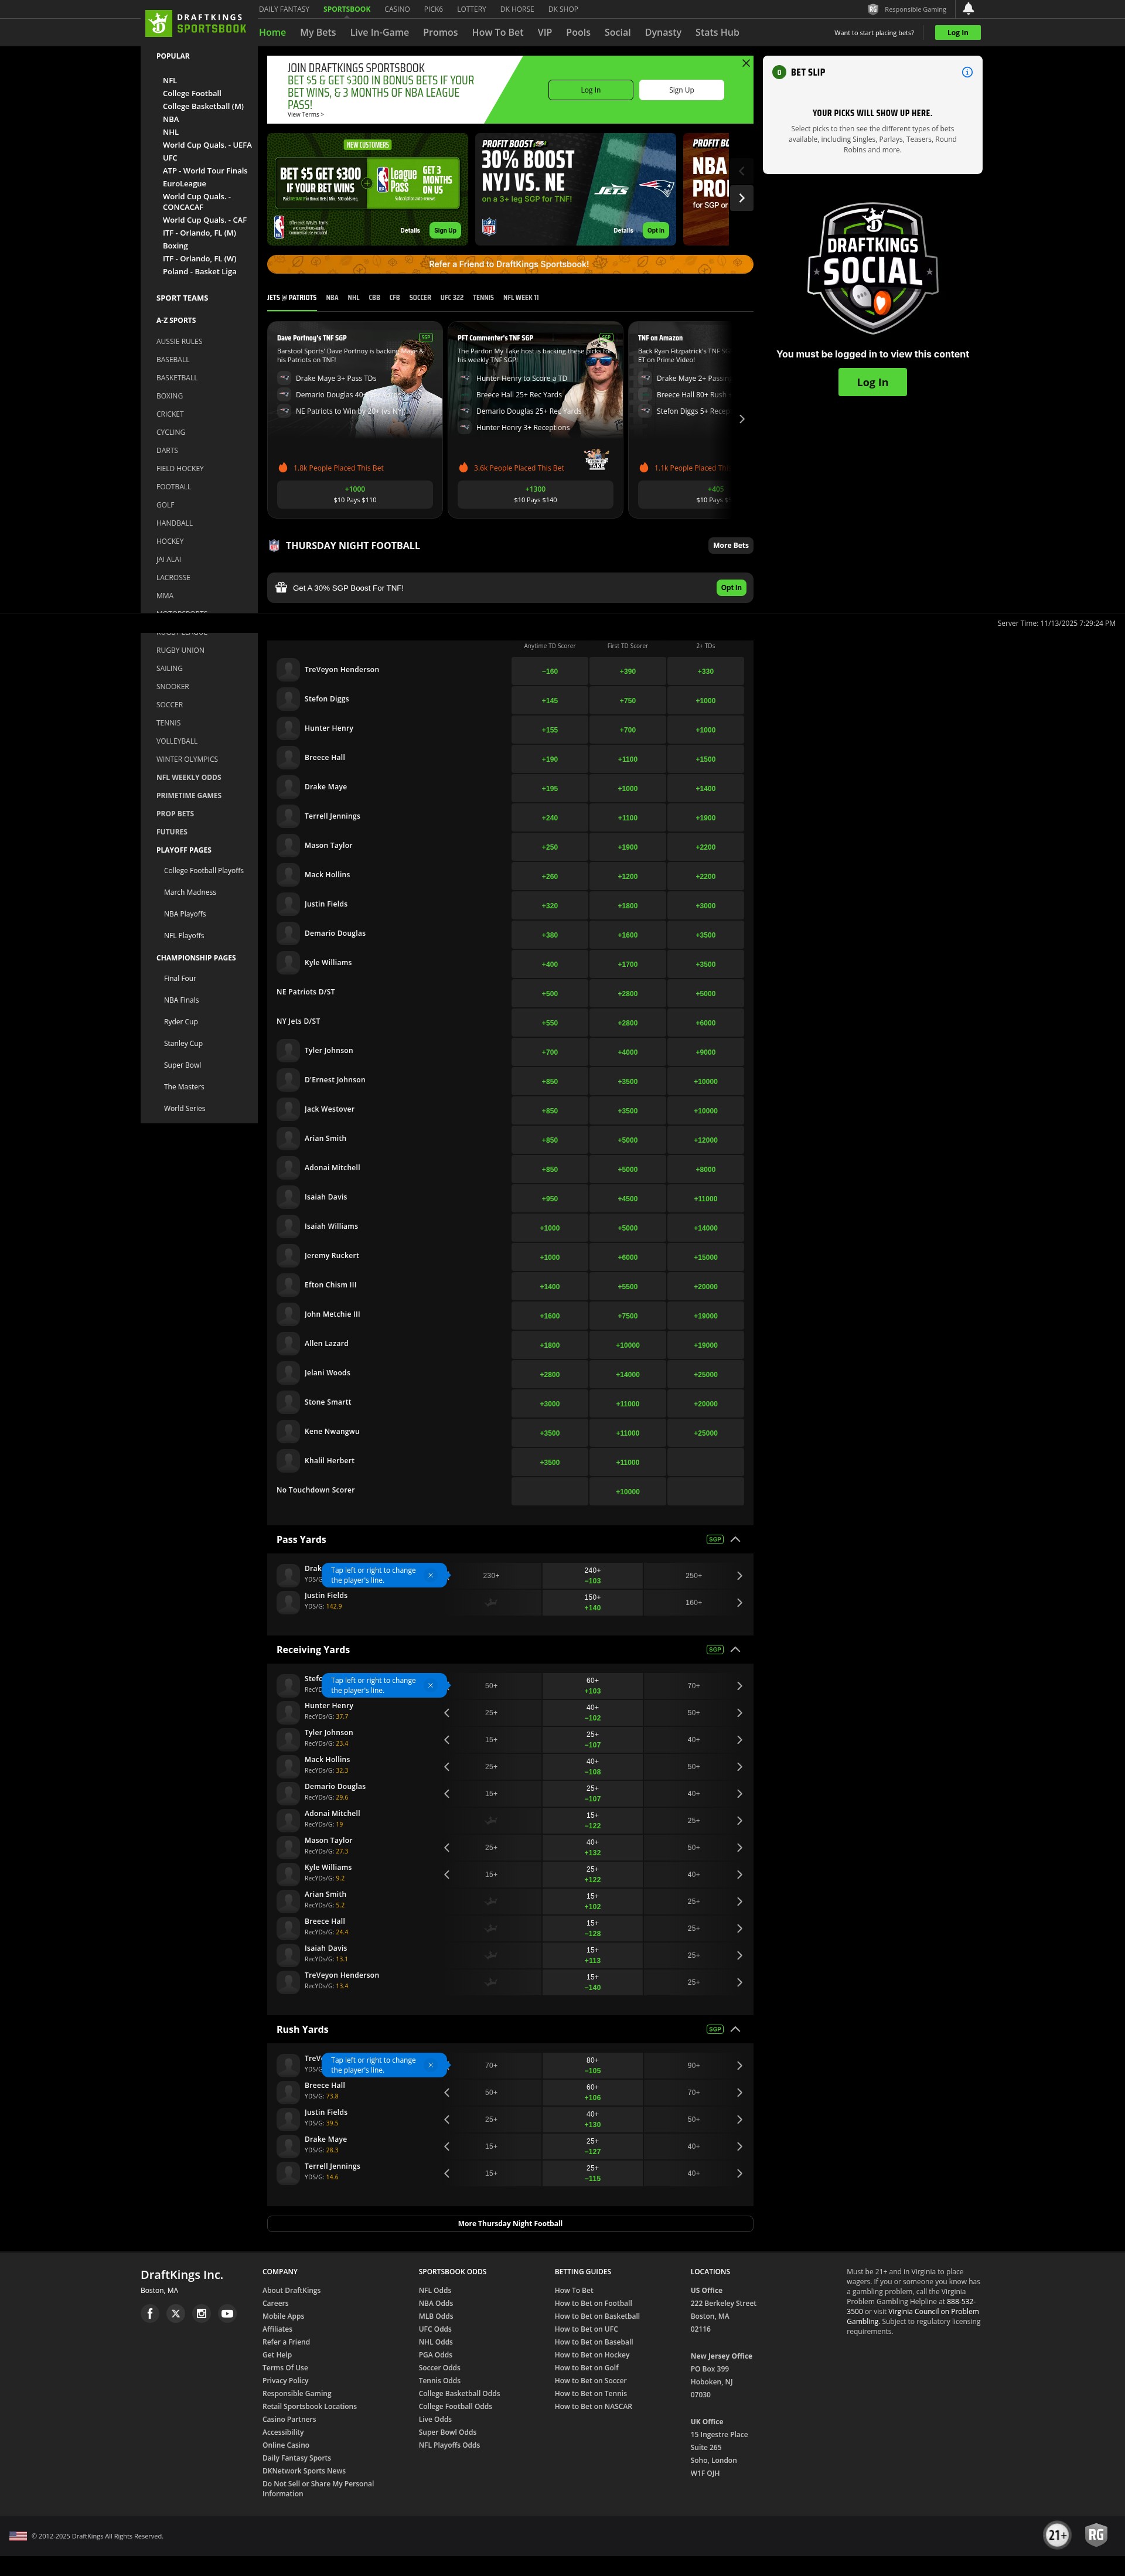Viewport: 1125px width, 2576px height.
Task: Switch to the NBA tab
Action: pyautogui.click(x=332, y=297)
